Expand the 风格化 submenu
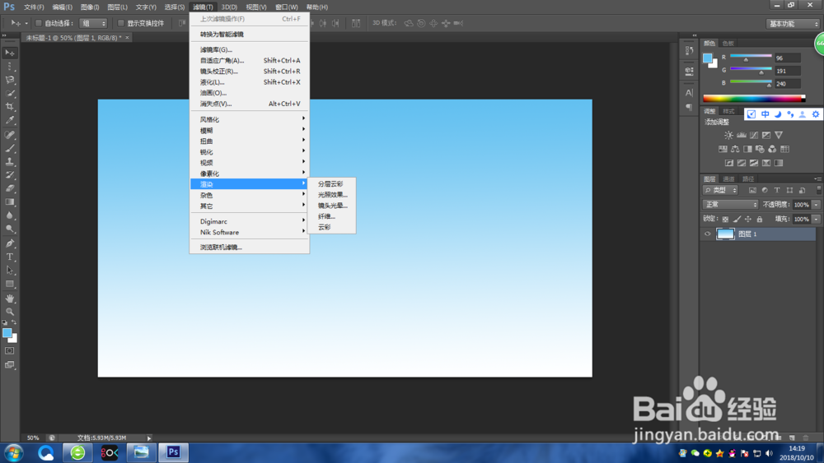Image resolution: width=824 pixels, height=463 pixels. coord(249,119)
